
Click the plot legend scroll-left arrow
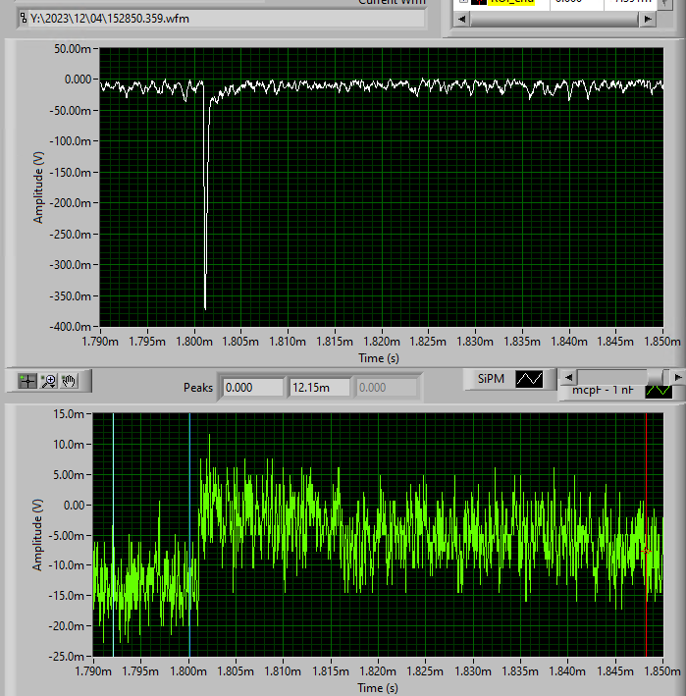coord(569,377)
